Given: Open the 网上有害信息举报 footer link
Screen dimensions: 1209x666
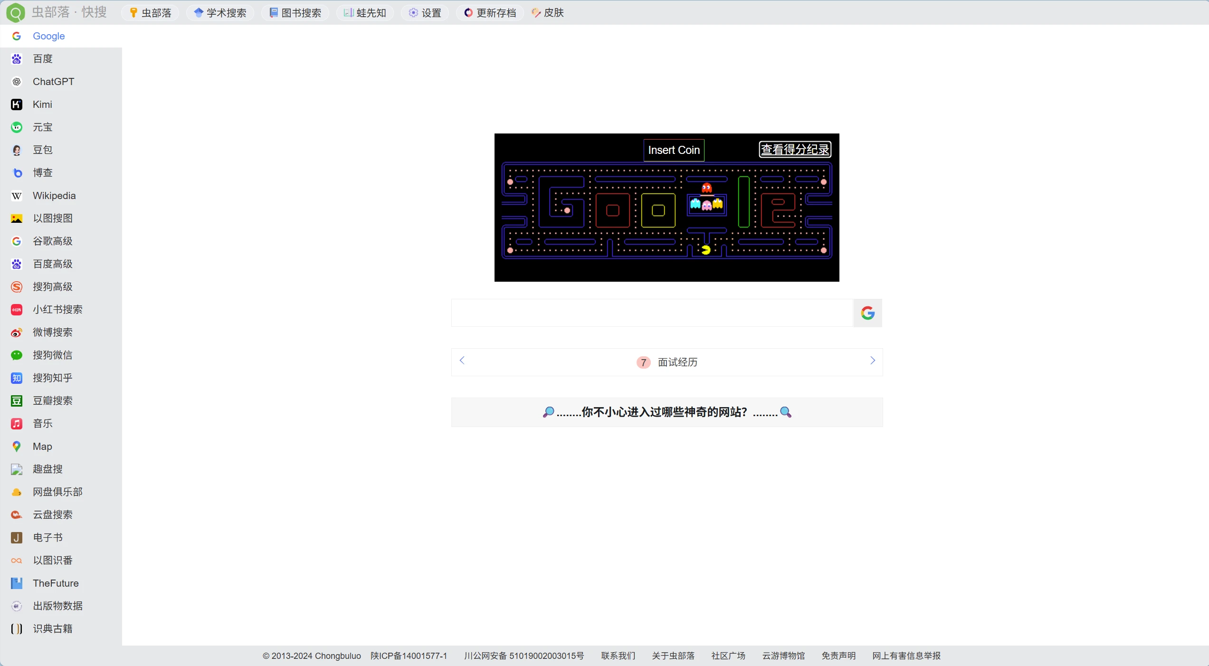Looking at the screenshot, I should 906,656.
